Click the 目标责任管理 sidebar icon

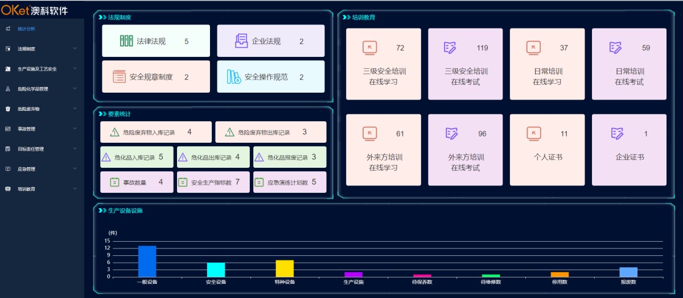7,149
